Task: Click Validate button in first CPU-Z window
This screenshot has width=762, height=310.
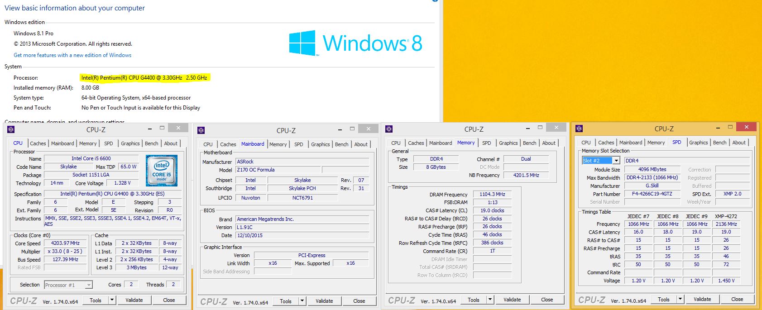Action: [x=134, y=300]
